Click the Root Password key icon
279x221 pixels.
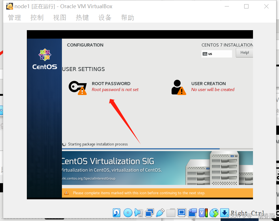[x=78, y=88]
